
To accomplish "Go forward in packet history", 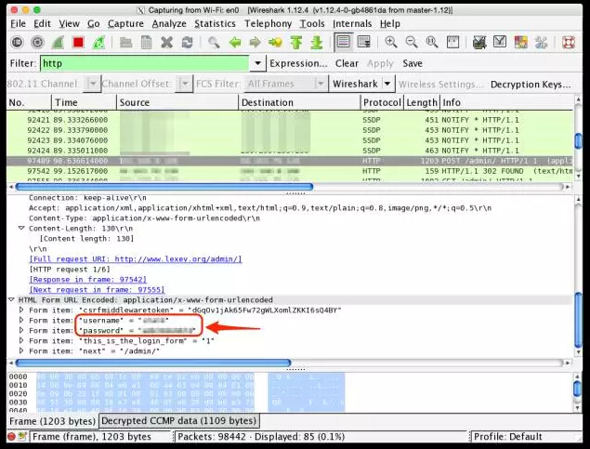I will point(256,42).
